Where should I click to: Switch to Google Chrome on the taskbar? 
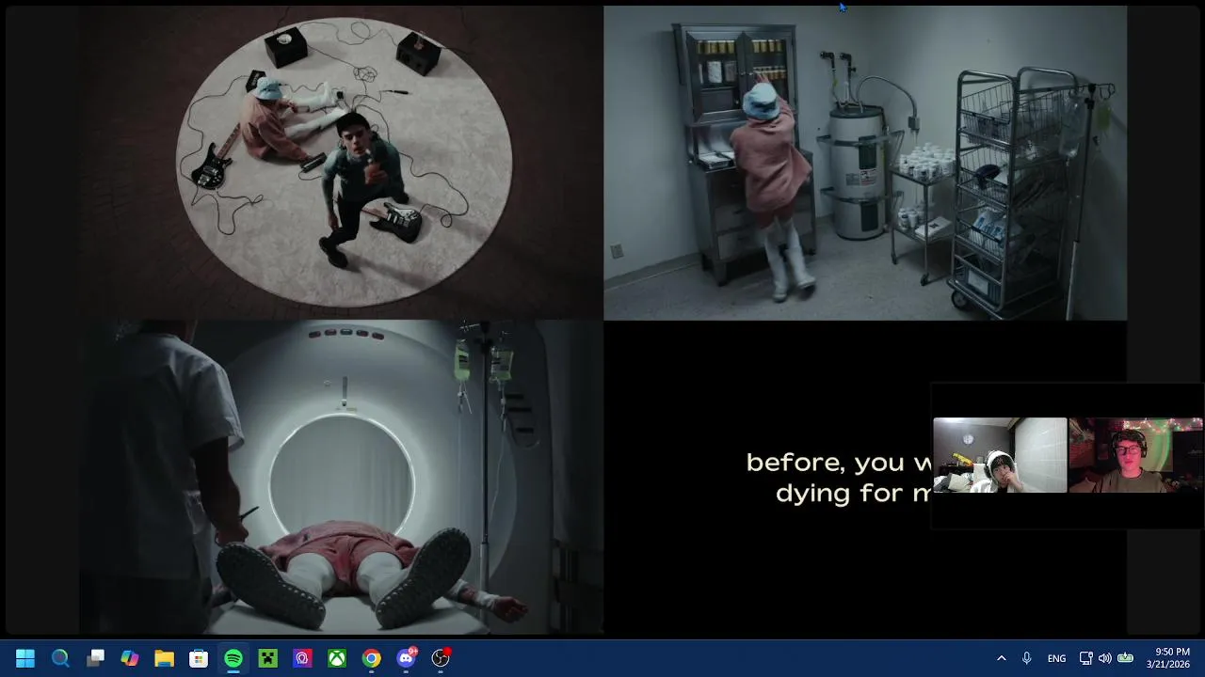372,658
